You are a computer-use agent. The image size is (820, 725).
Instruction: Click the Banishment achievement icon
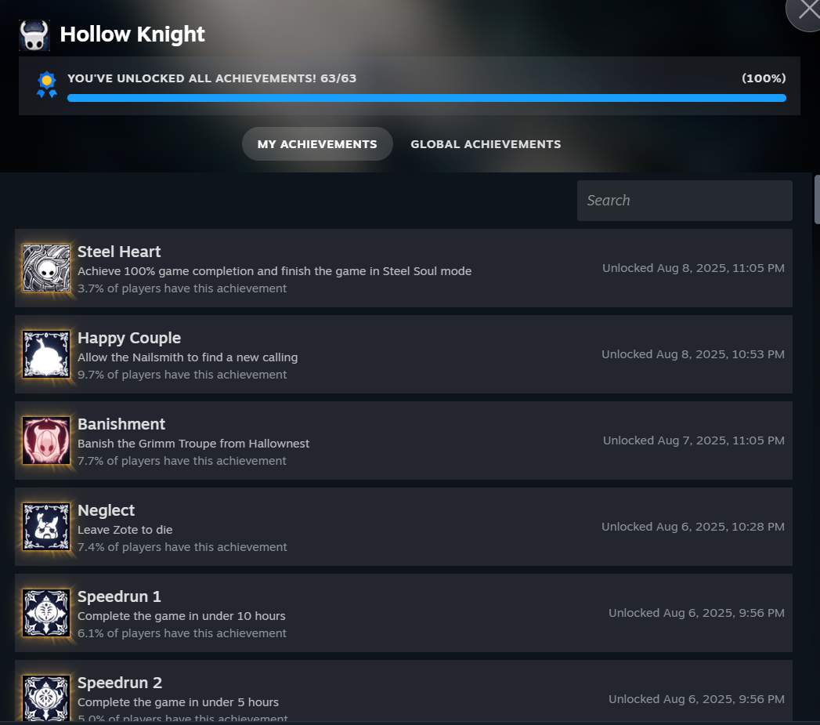46,440
